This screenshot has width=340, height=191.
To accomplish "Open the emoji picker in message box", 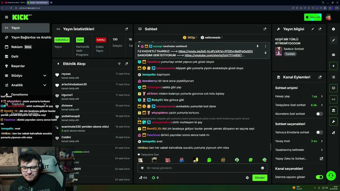I will (262, 168).
